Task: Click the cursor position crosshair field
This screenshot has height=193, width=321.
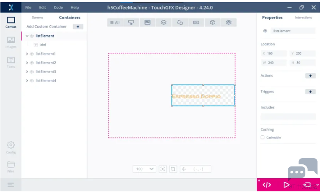Action: (x=195, y=169)
